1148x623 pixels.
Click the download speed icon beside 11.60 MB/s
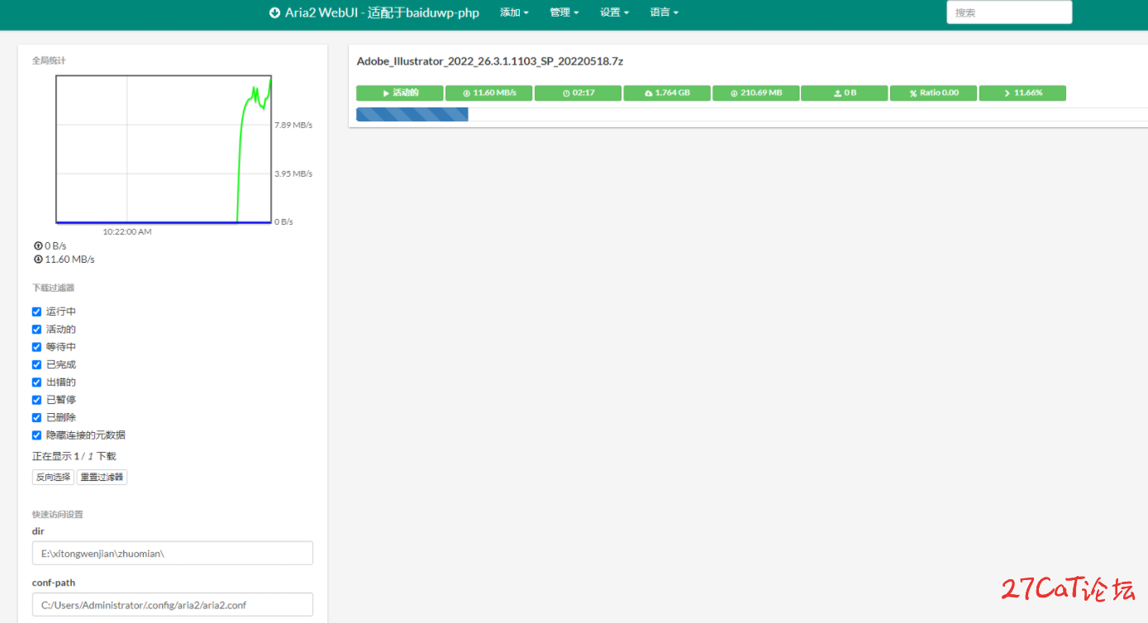click(x=38, y=259)
